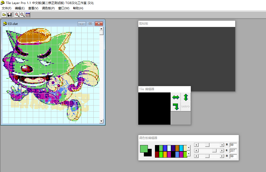Screen dimensions: 266x172
Task: Increase G value with right arrow
Action: [x=222, y=151]
